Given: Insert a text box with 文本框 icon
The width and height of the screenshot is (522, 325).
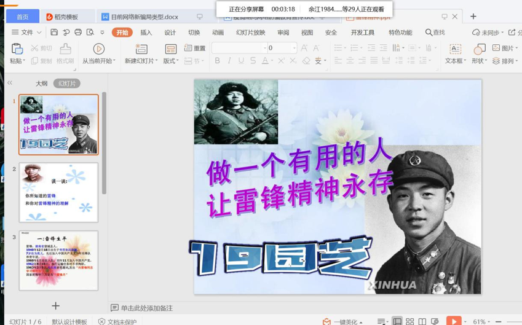Looking at the screenshot, I should click(x=455, y=49).
